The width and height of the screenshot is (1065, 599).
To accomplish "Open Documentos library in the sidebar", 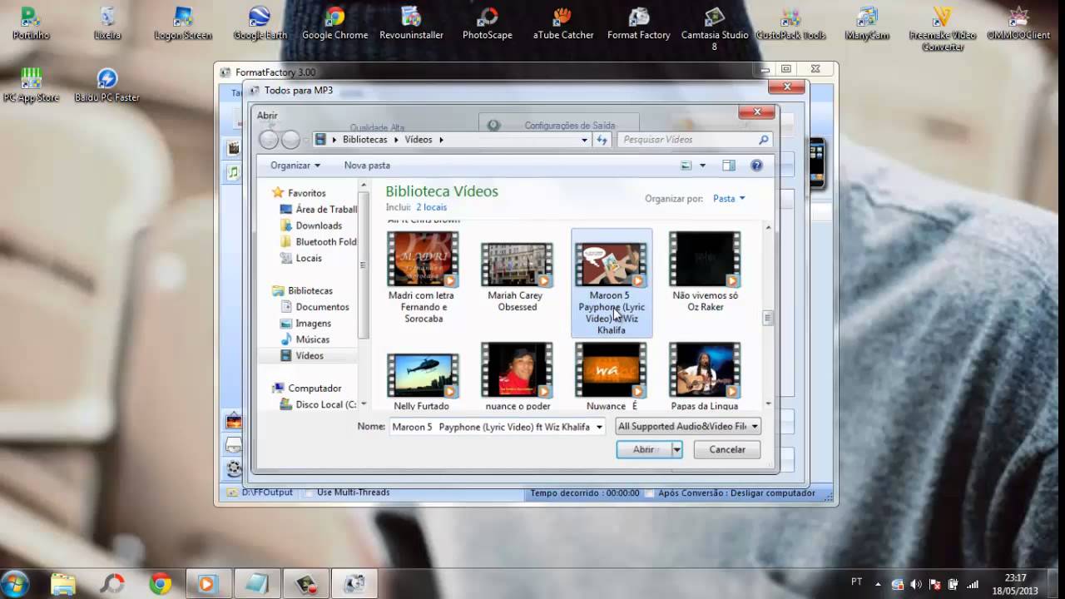I will (322, 307).
